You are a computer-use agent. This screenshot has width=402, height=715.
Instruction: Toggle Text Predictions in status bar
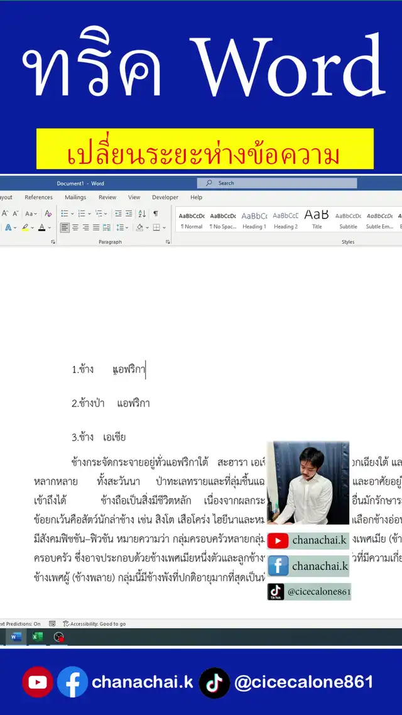[20, 624]
